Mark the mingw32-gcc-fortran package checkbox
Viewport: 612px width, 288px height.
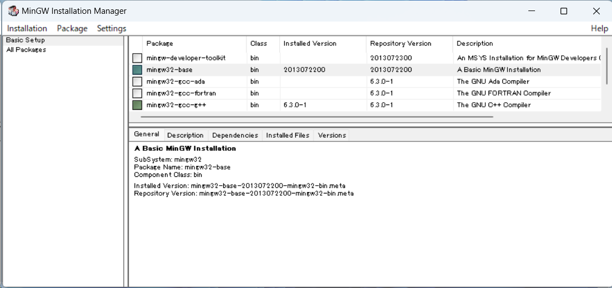pyautogui.click(x=137, y=93)
